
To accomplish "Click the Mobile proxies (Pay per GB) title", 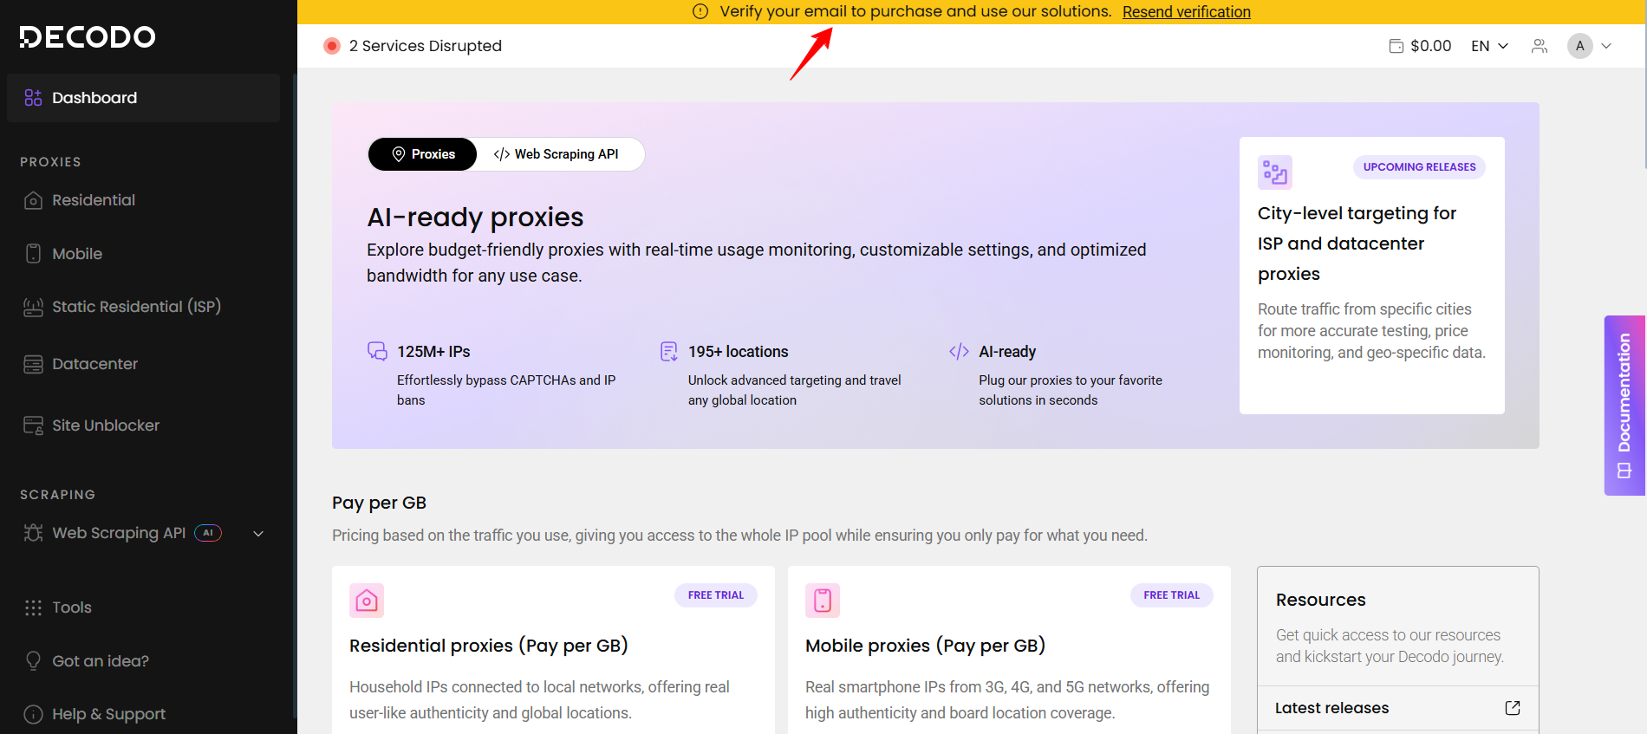I will [x=925, y=646].
